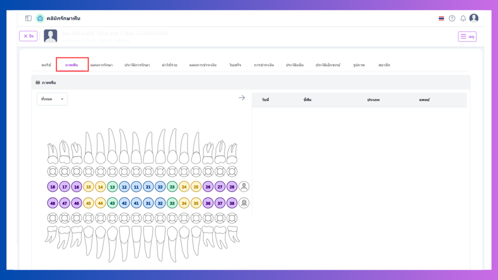This screenshot has width=498, height=280.
Task: Click the right arrow beside tooth history table
Action: (242, 98)
